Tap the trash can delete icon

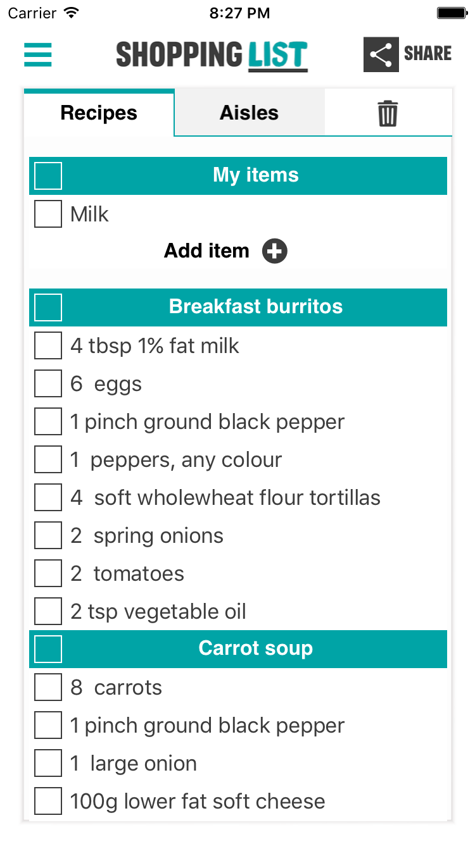388,114
